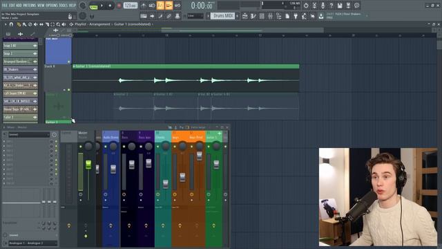
Task: Open the Analogue 1 - Analogue 2 output dropdown
Action: (x=33, y=243)
